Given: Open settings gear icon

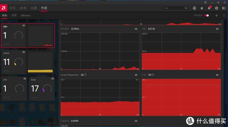Looking at the screenshot, I should (217, 8).
